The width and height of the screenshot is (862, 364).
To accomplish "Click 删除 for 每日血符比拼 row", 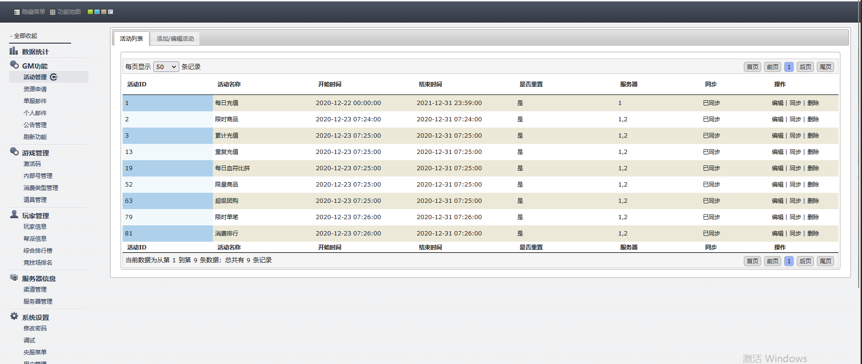I will tap(813, 168).
